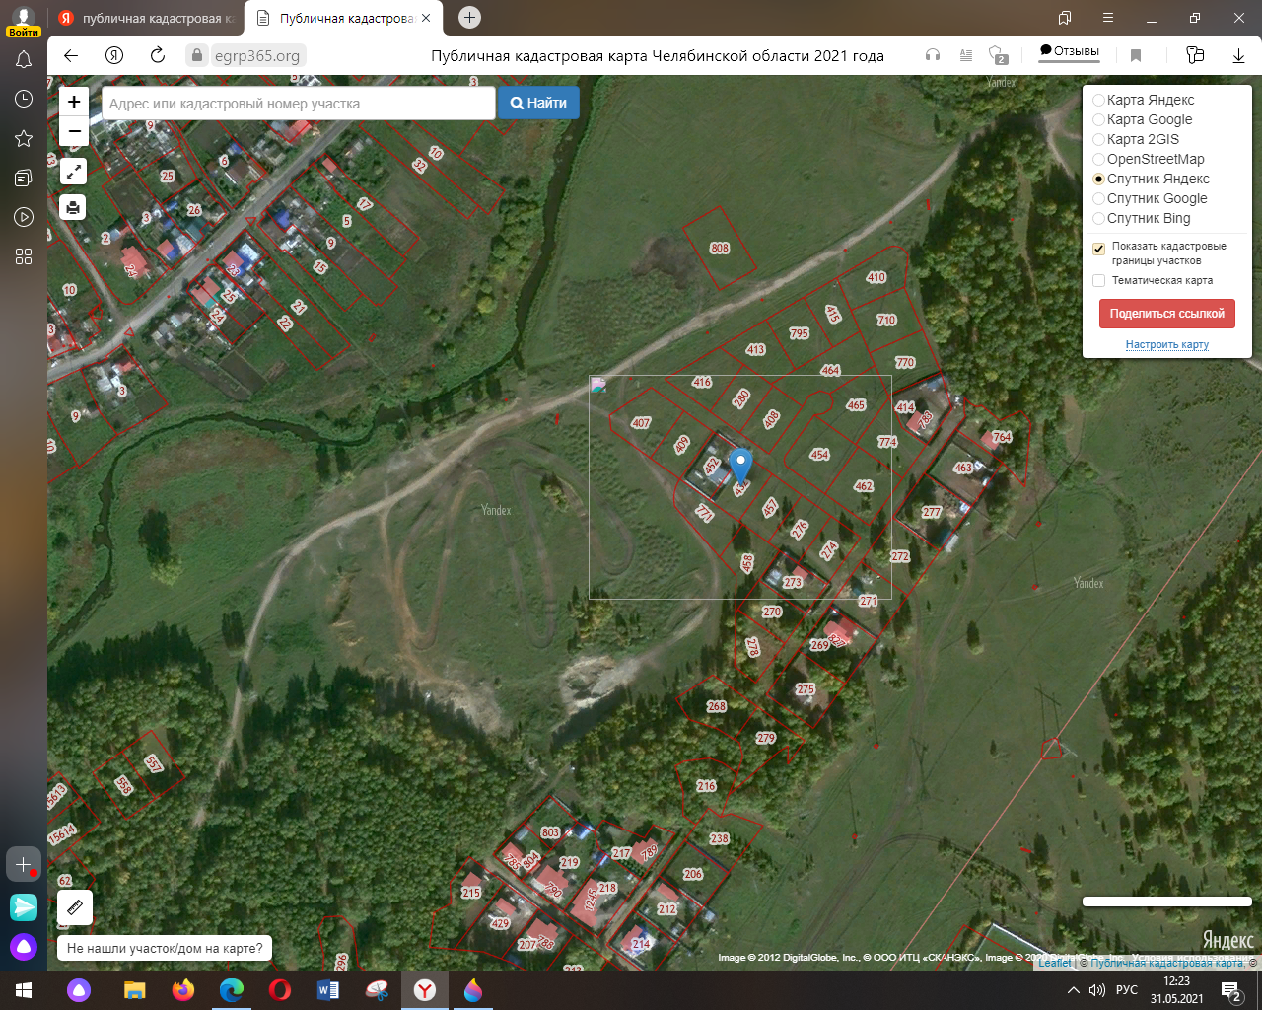Switch to first Yandex search tab

coord(146,18)
